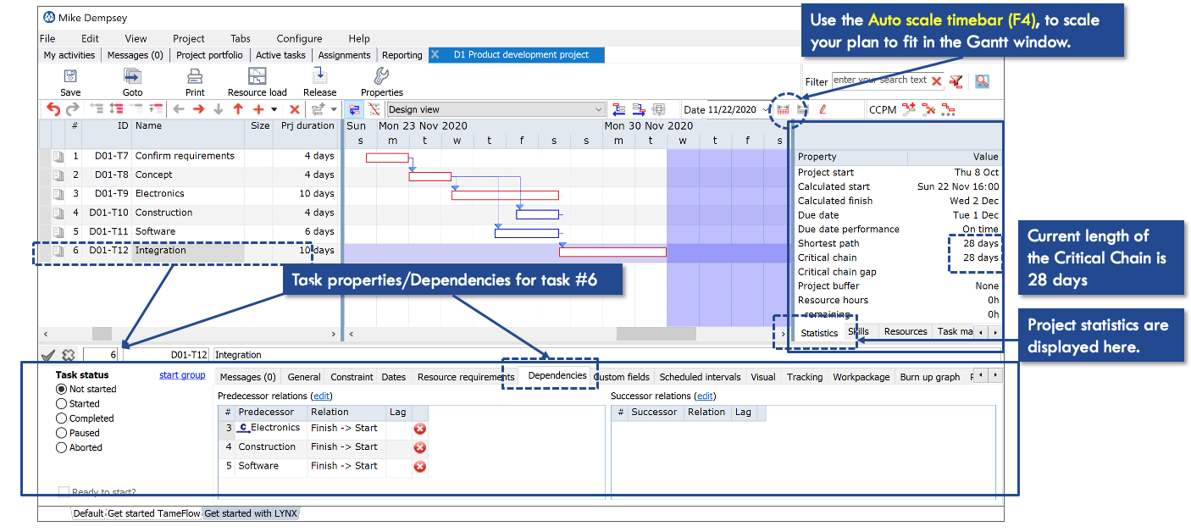This screenshot has width=1191, height=532.
Task: Open the Configure menu
Action: click(x=299, y=38)
